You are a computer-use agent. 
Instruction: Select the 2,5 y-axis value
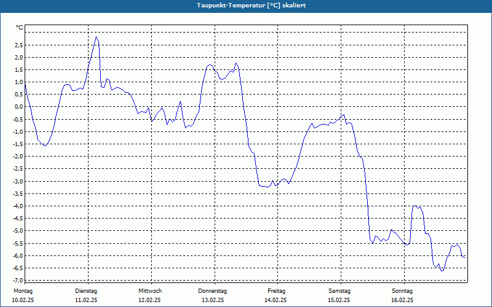[x=19, y=45]
